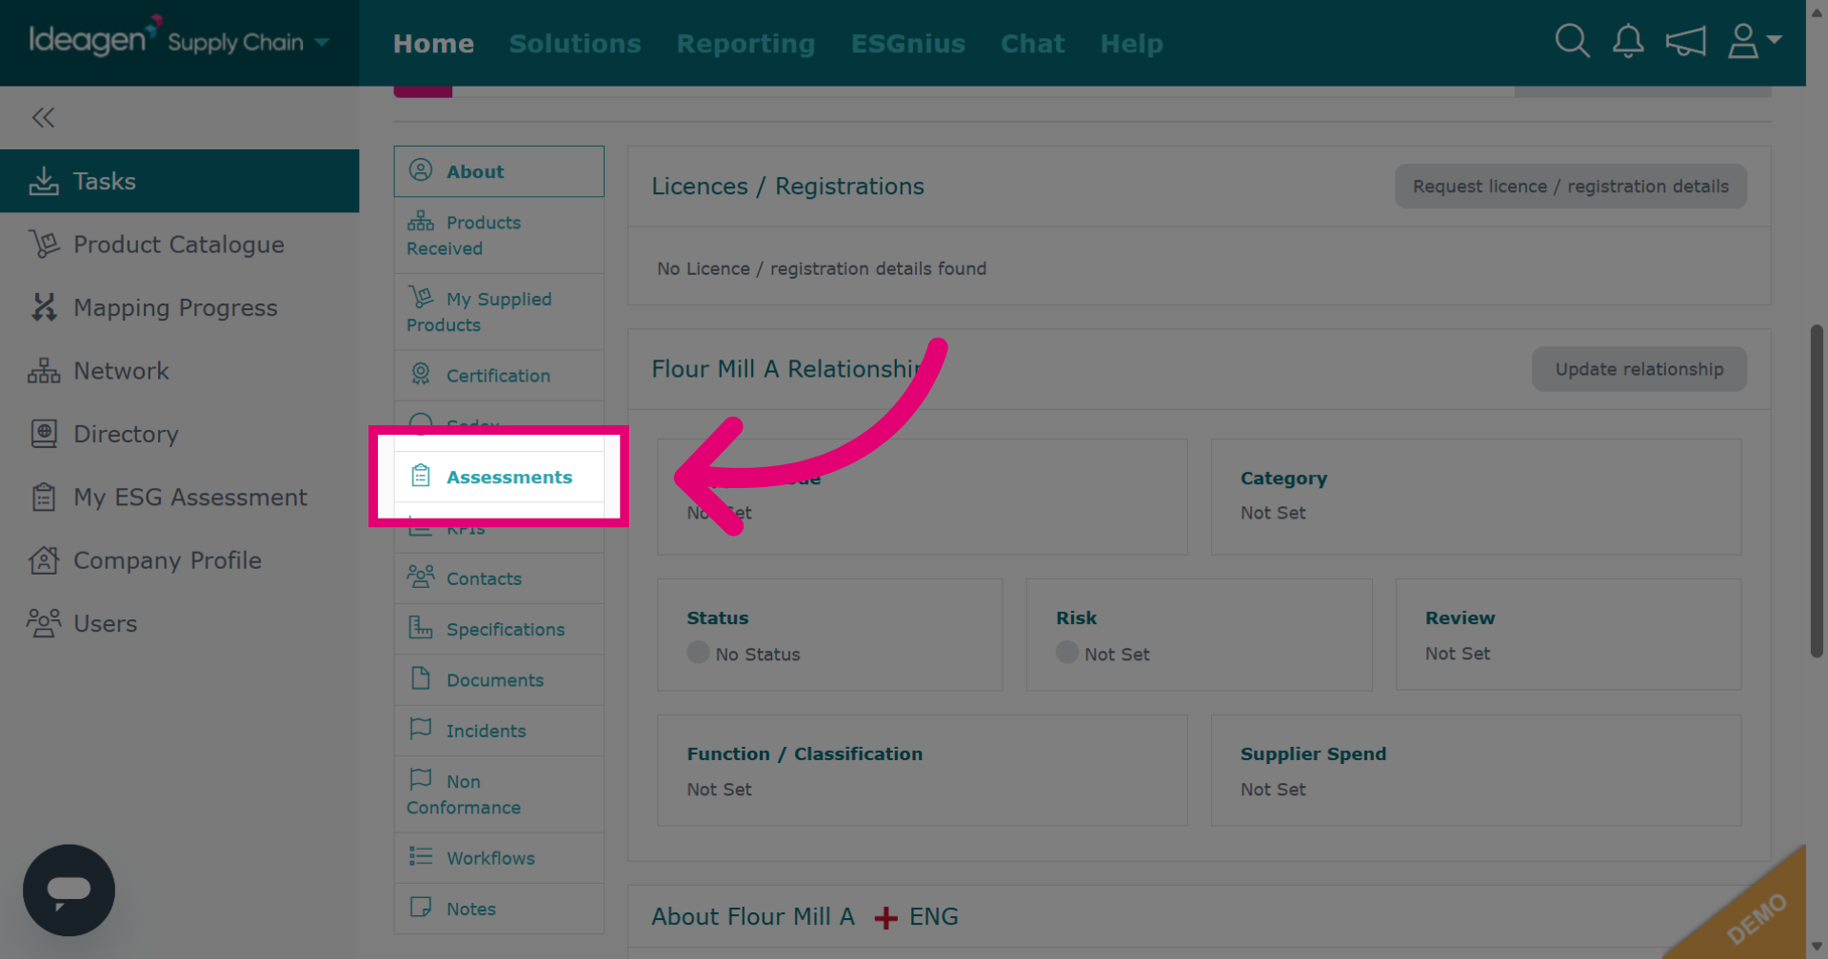Expand the Supply Chain product dropdown
The height and width of the screenshot is (959, 1828).
(x=322, y=42)
